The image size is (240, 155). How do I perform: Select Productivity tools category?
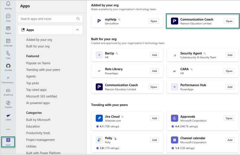(x=38, y=133)
